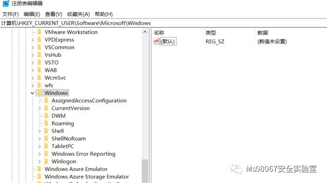Expand the Shell key
Screen dimensions: 327x183
40,131
